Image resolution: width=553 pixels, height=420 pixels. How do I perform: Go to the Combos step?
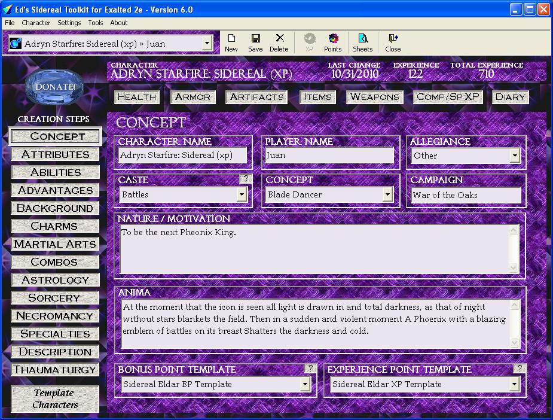point(55,262)
